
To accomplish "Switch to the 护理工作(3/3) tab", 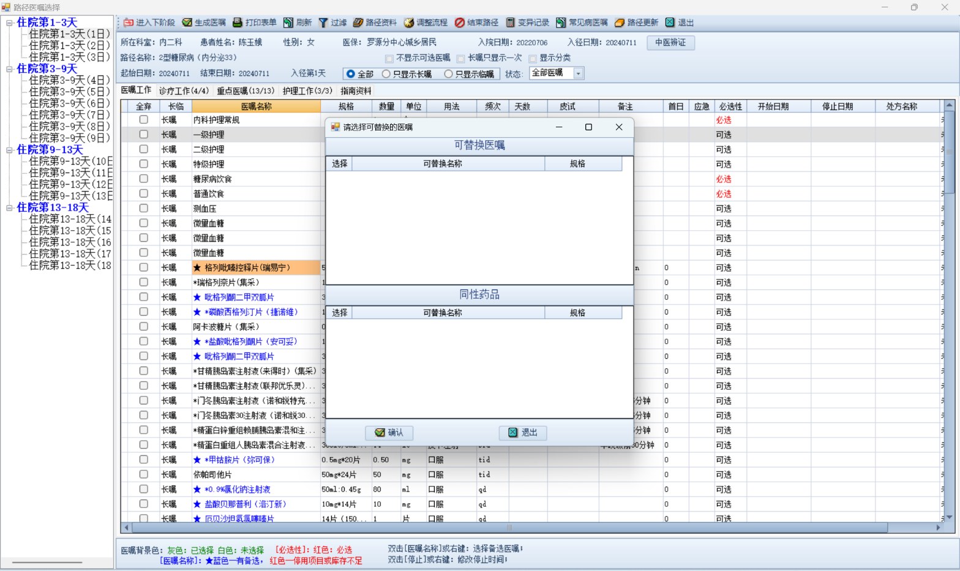I will coord(307,91).
